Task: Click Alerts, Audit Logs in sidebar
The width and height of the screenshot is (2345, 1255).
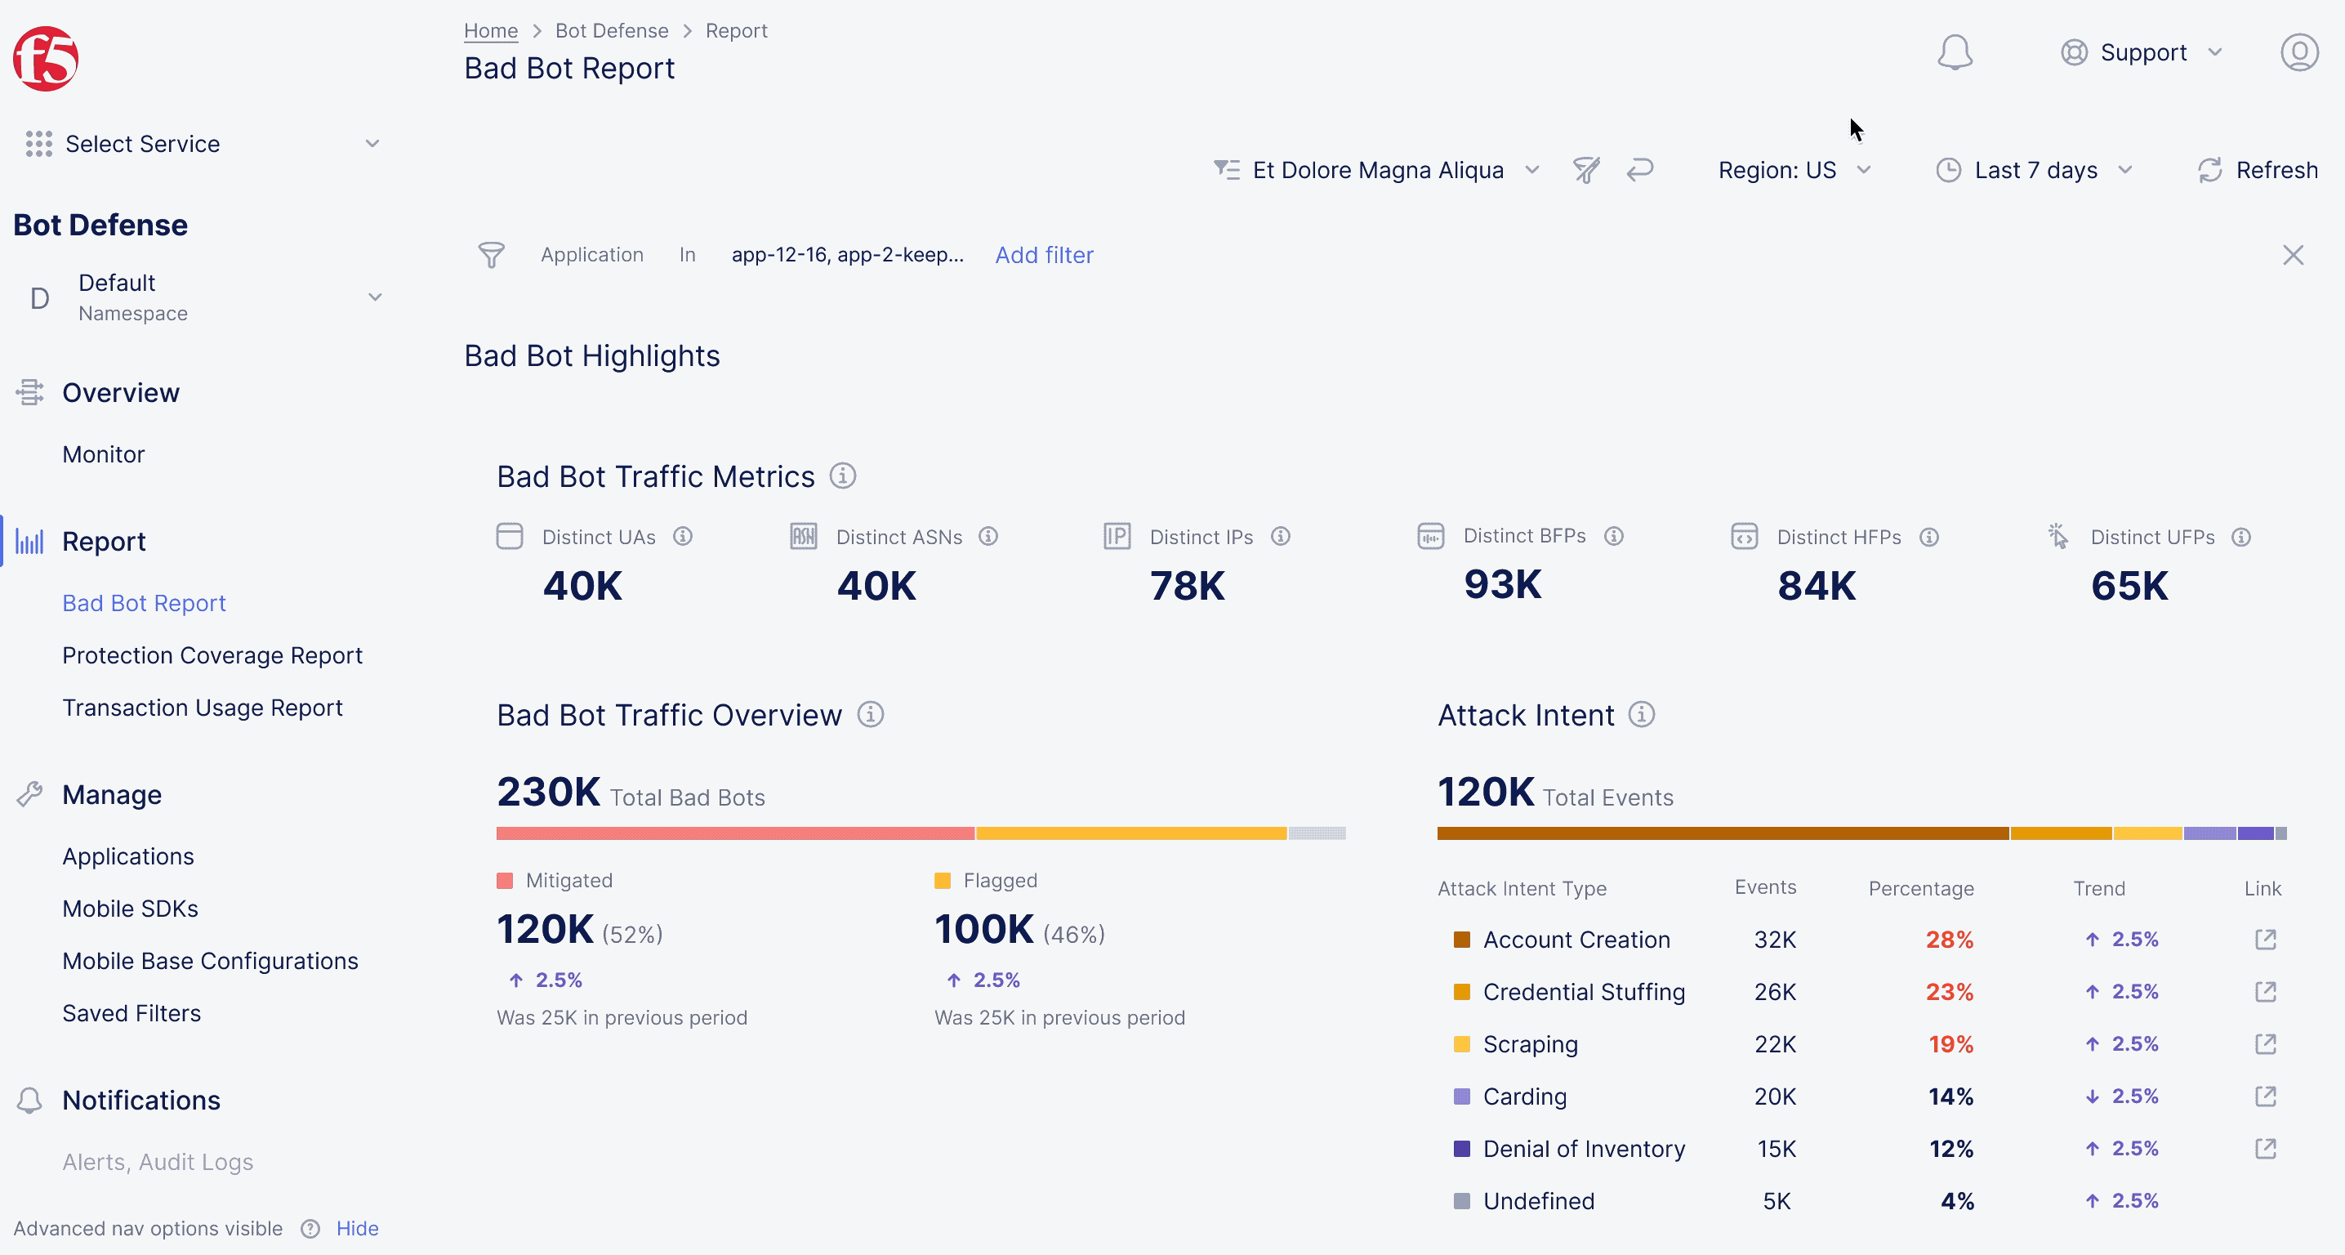Action: (158, 1162)
